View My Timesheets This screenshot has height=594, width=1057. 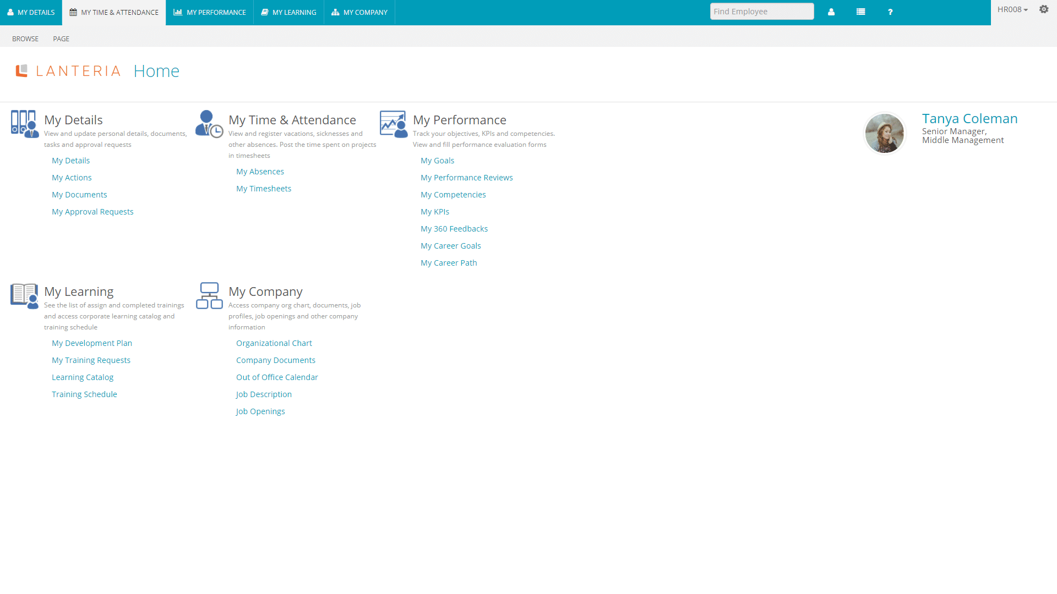(x=264, y=189)
